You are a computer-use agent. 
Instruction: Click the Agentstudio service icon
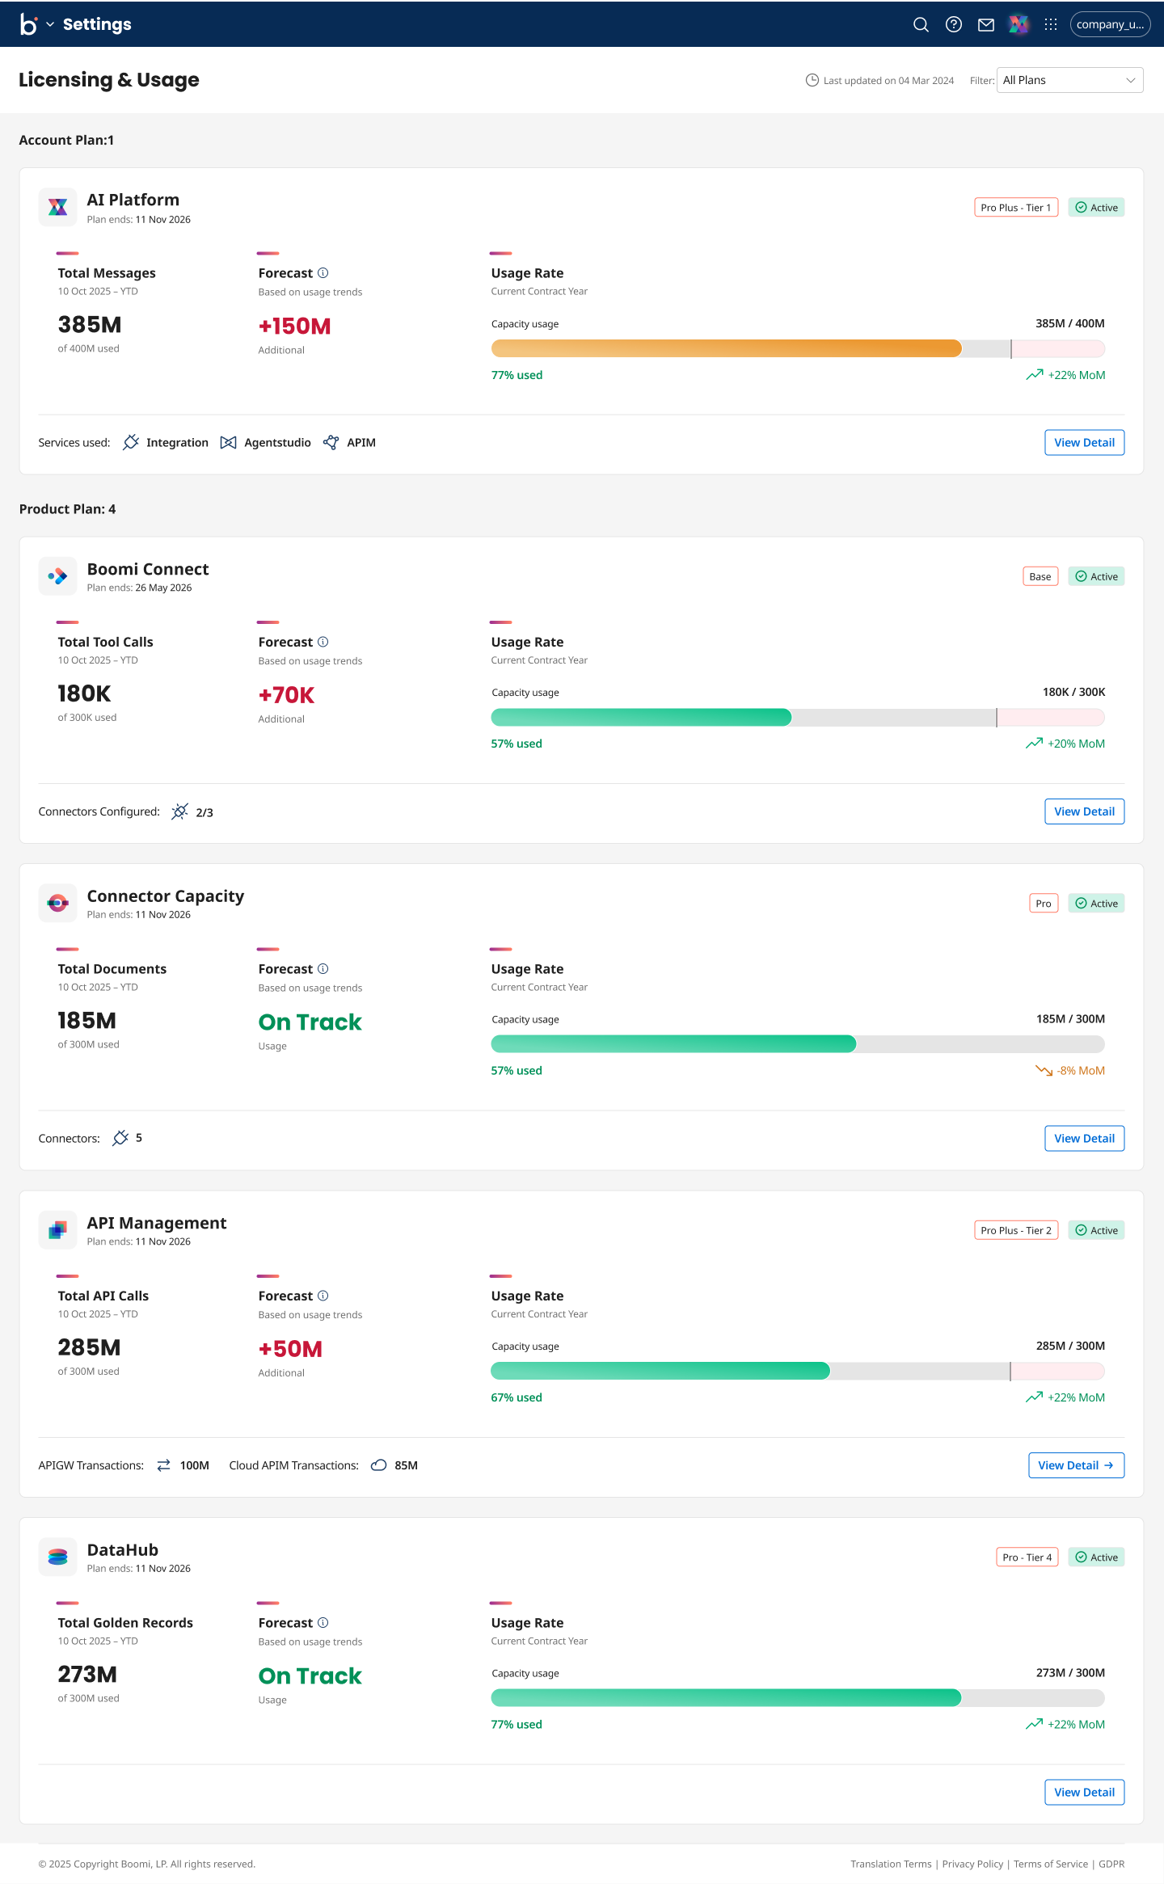229,442
